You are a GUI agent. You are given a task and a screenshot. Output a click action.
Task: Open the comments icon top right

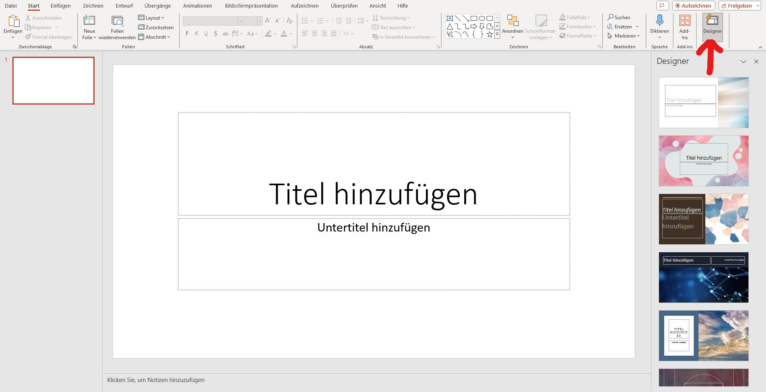pyautogui.click(x=662, y=6)
